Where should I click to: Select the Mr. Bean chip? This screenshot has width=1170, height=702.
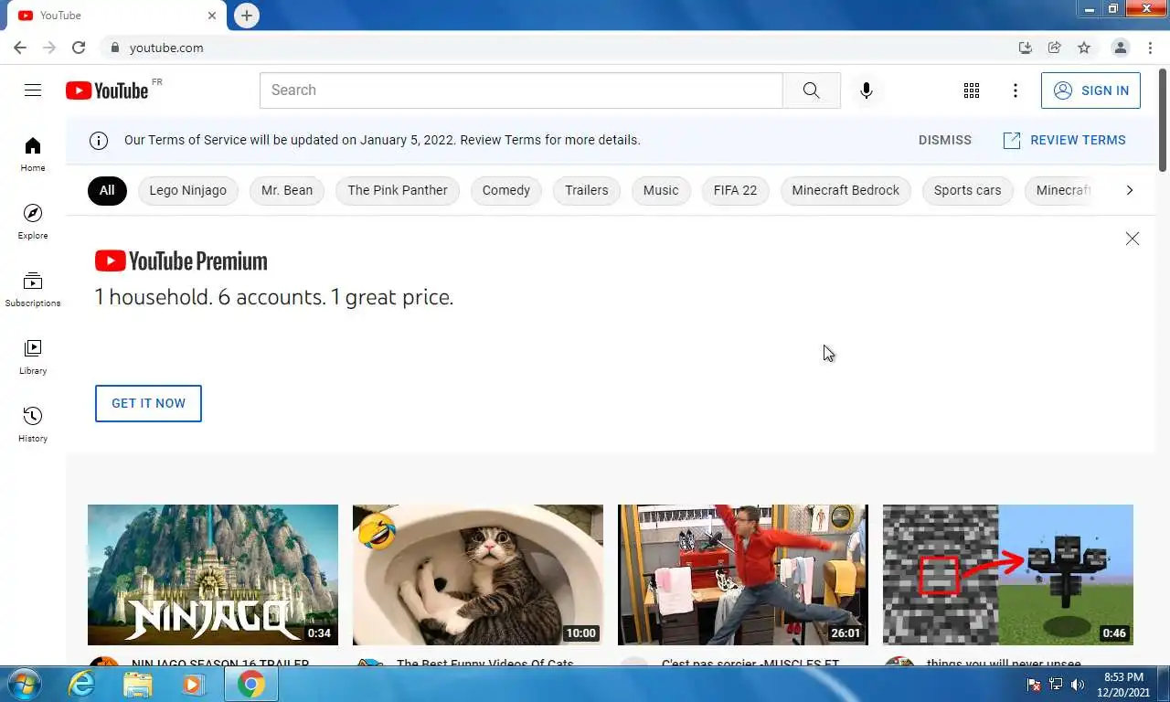point(287,190)
